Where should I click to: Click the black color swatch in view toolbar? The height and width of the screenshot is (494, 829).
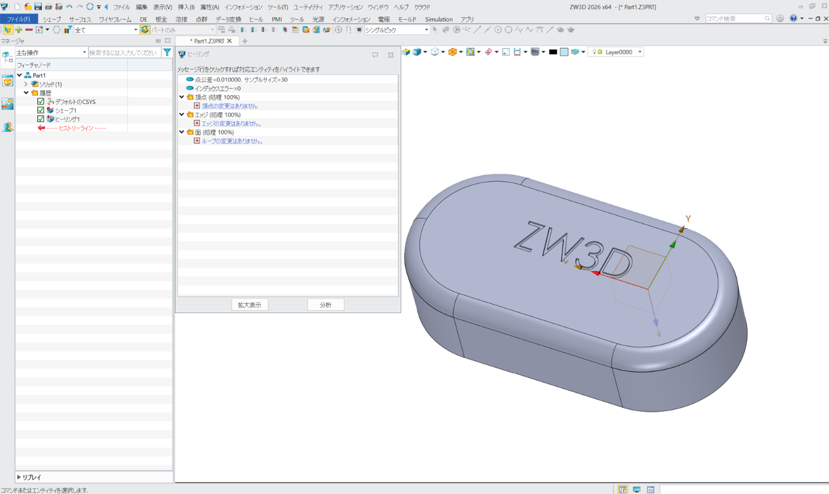pyautogui.click(x=553, y=52)
